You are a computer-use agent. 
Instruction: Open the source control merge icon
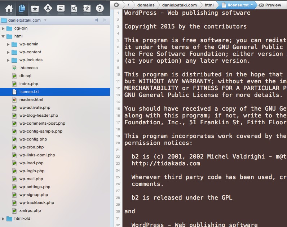[x=48, y=8]
